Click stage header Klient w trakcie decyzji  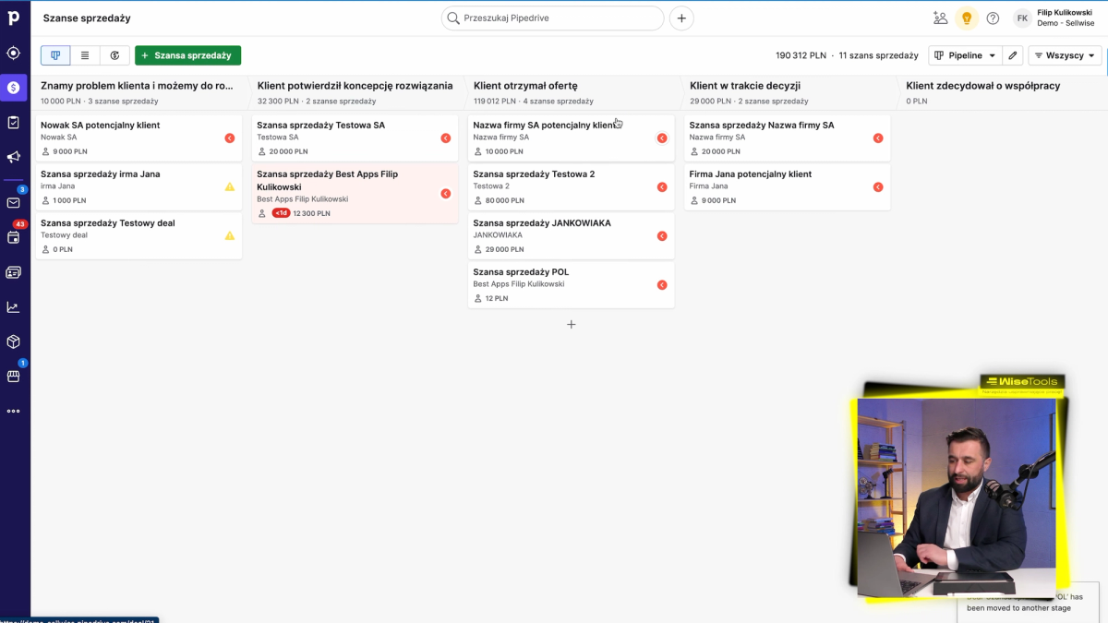[x=745, y=85]
